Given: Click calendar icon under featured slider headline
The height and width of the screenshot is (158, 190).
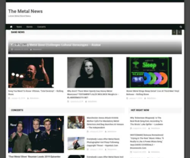Looking at the screenshot, I should click(x=12, y=49).
